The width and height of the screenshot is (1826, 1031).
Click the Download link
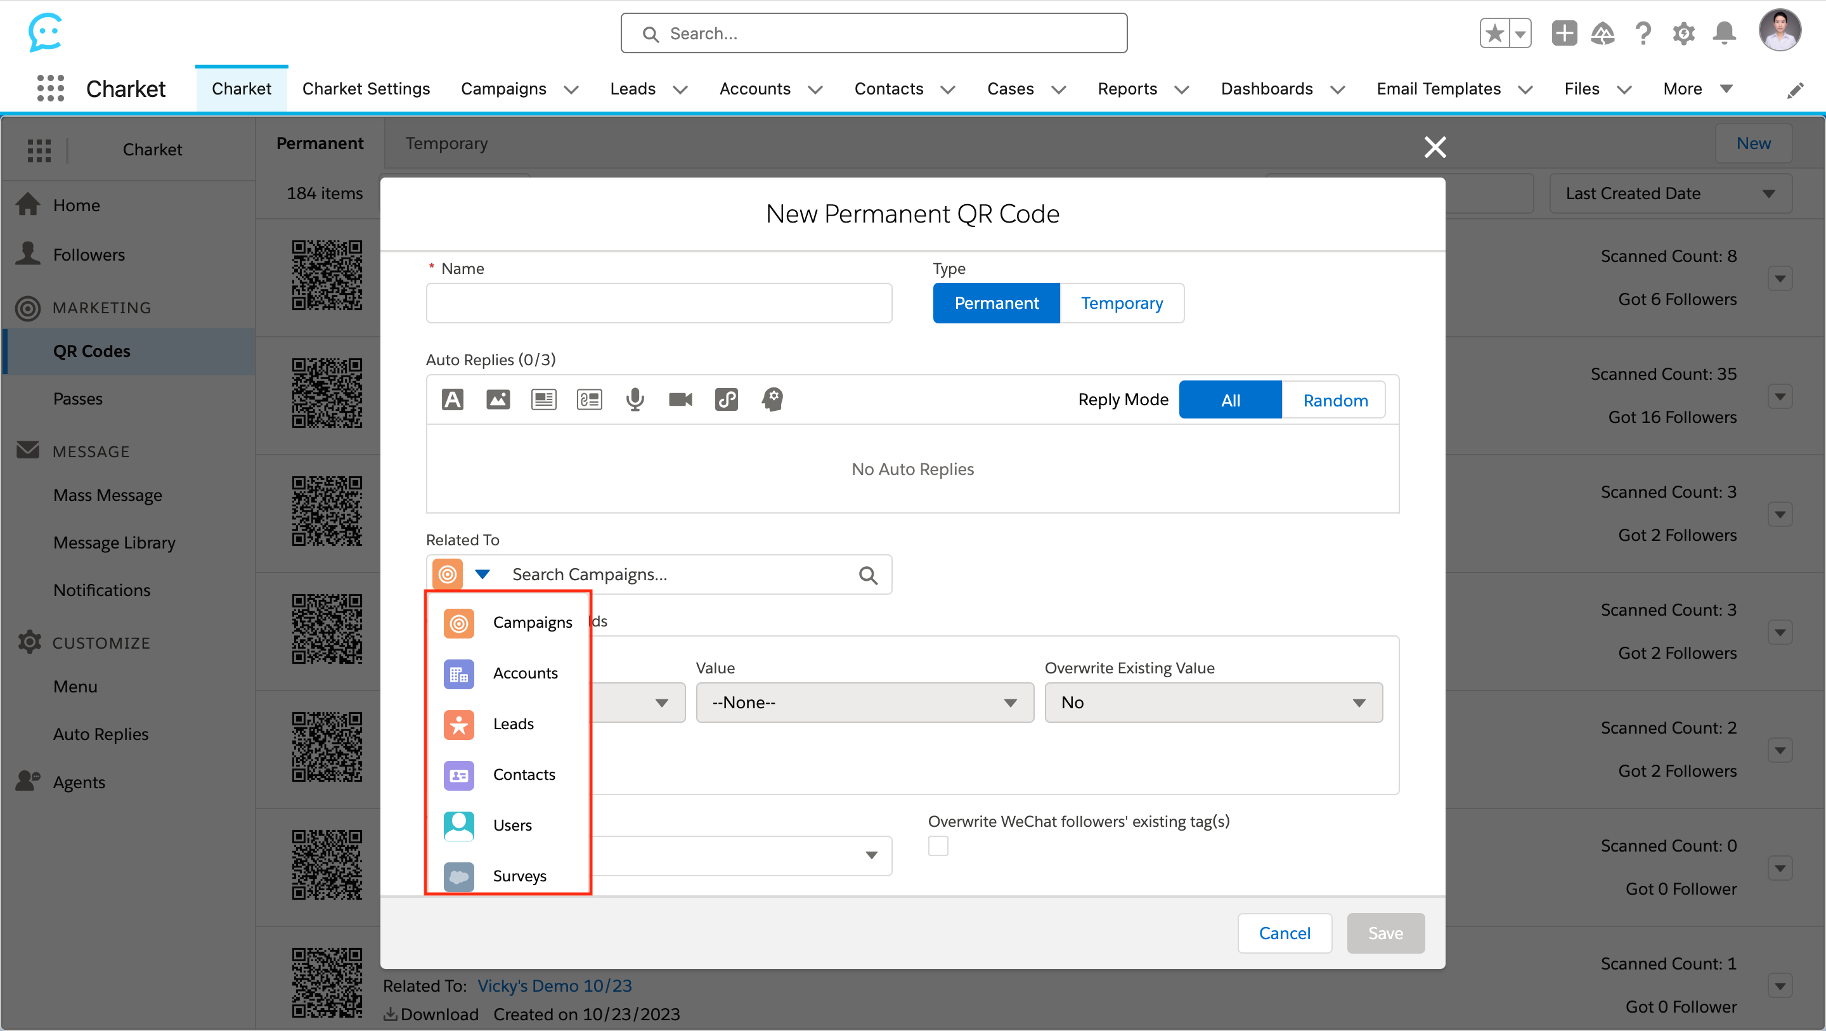pos(431,1015)
